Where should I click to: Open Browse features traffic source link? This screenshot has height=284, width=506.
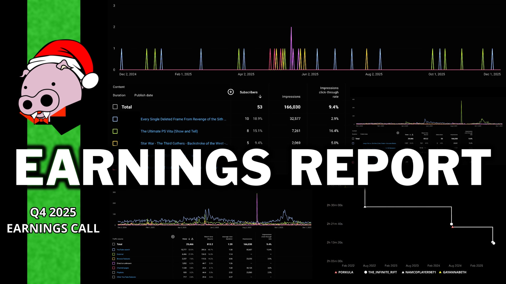(123, 259)
